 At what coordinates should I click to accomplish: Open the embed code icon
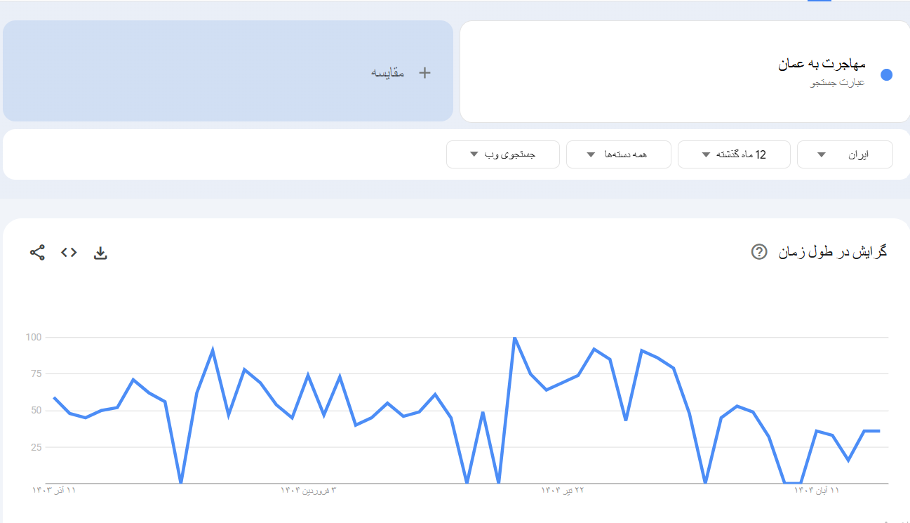tap(69, 253)
